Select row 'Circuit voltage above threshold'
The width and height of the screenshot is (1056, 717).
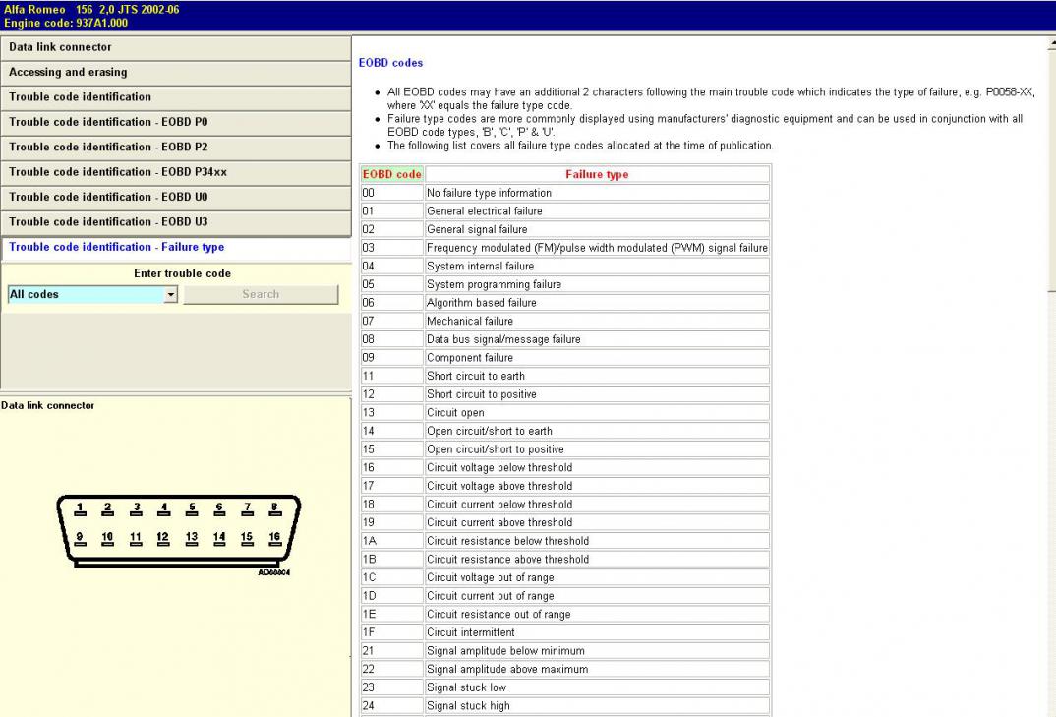[565, 486]
